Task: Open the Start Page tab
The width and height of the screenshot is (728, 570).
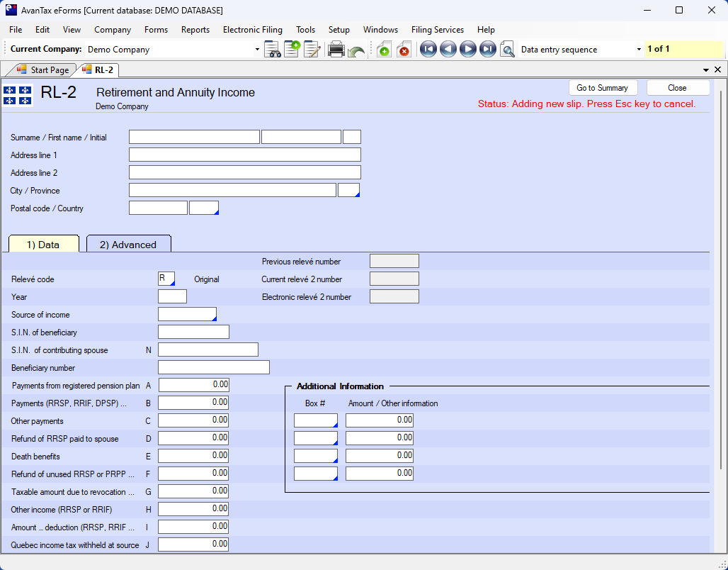Action: tap(43, 69)
